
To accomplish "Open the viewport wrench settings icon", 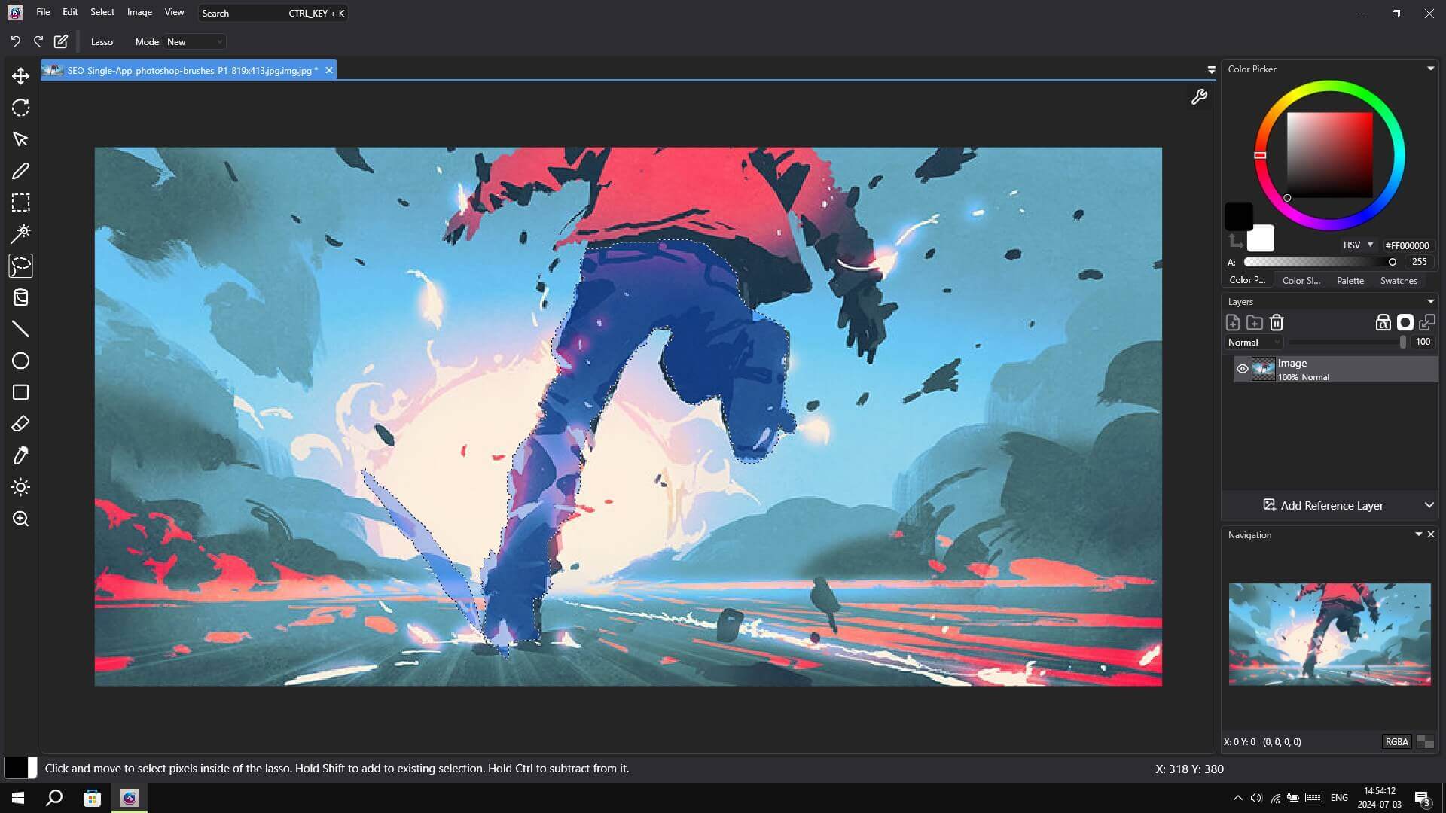I will tap(1199, 96).
